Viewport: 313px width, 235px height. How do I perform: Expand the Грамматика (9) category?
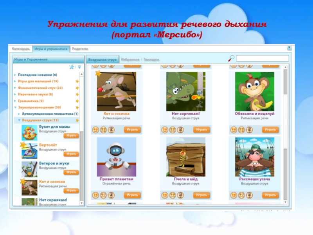pyautogui.click(x=15, y=101)
